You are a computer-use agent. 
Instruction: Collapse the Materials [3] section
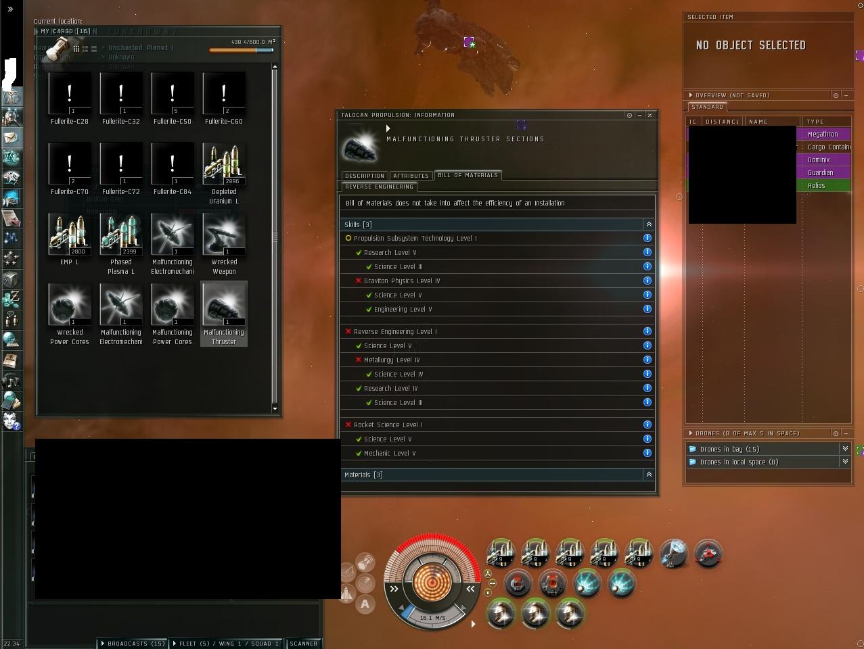coord(649,475)
